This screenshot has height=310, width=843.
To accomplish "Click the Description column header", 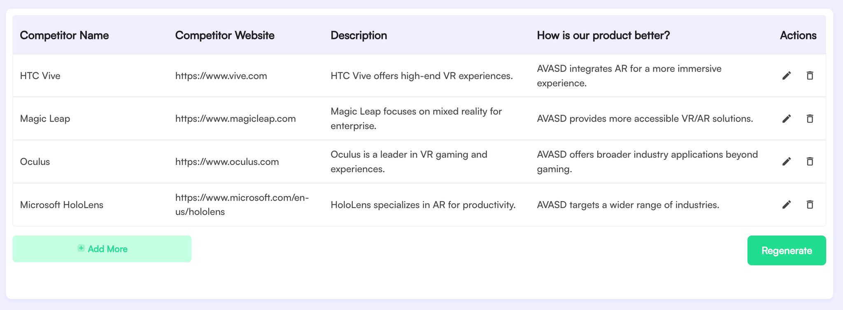I will click(359, 35).
